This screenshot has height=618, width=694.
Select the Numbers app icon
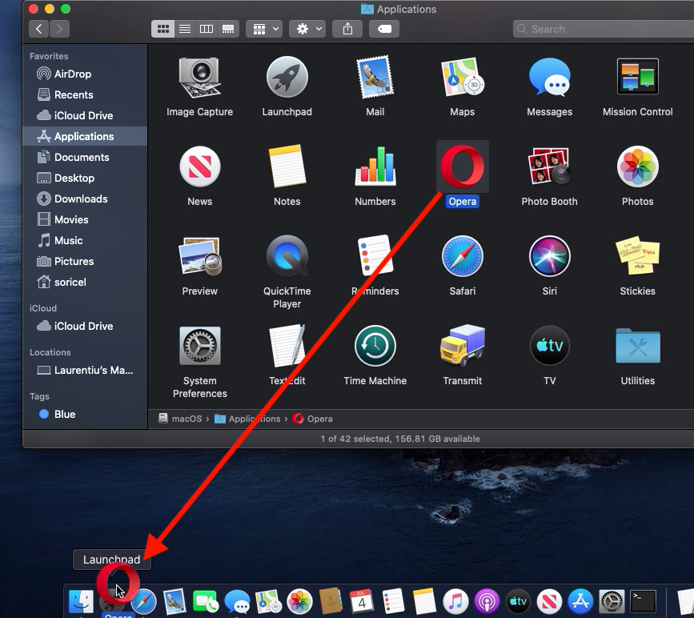tap(375, 167)
